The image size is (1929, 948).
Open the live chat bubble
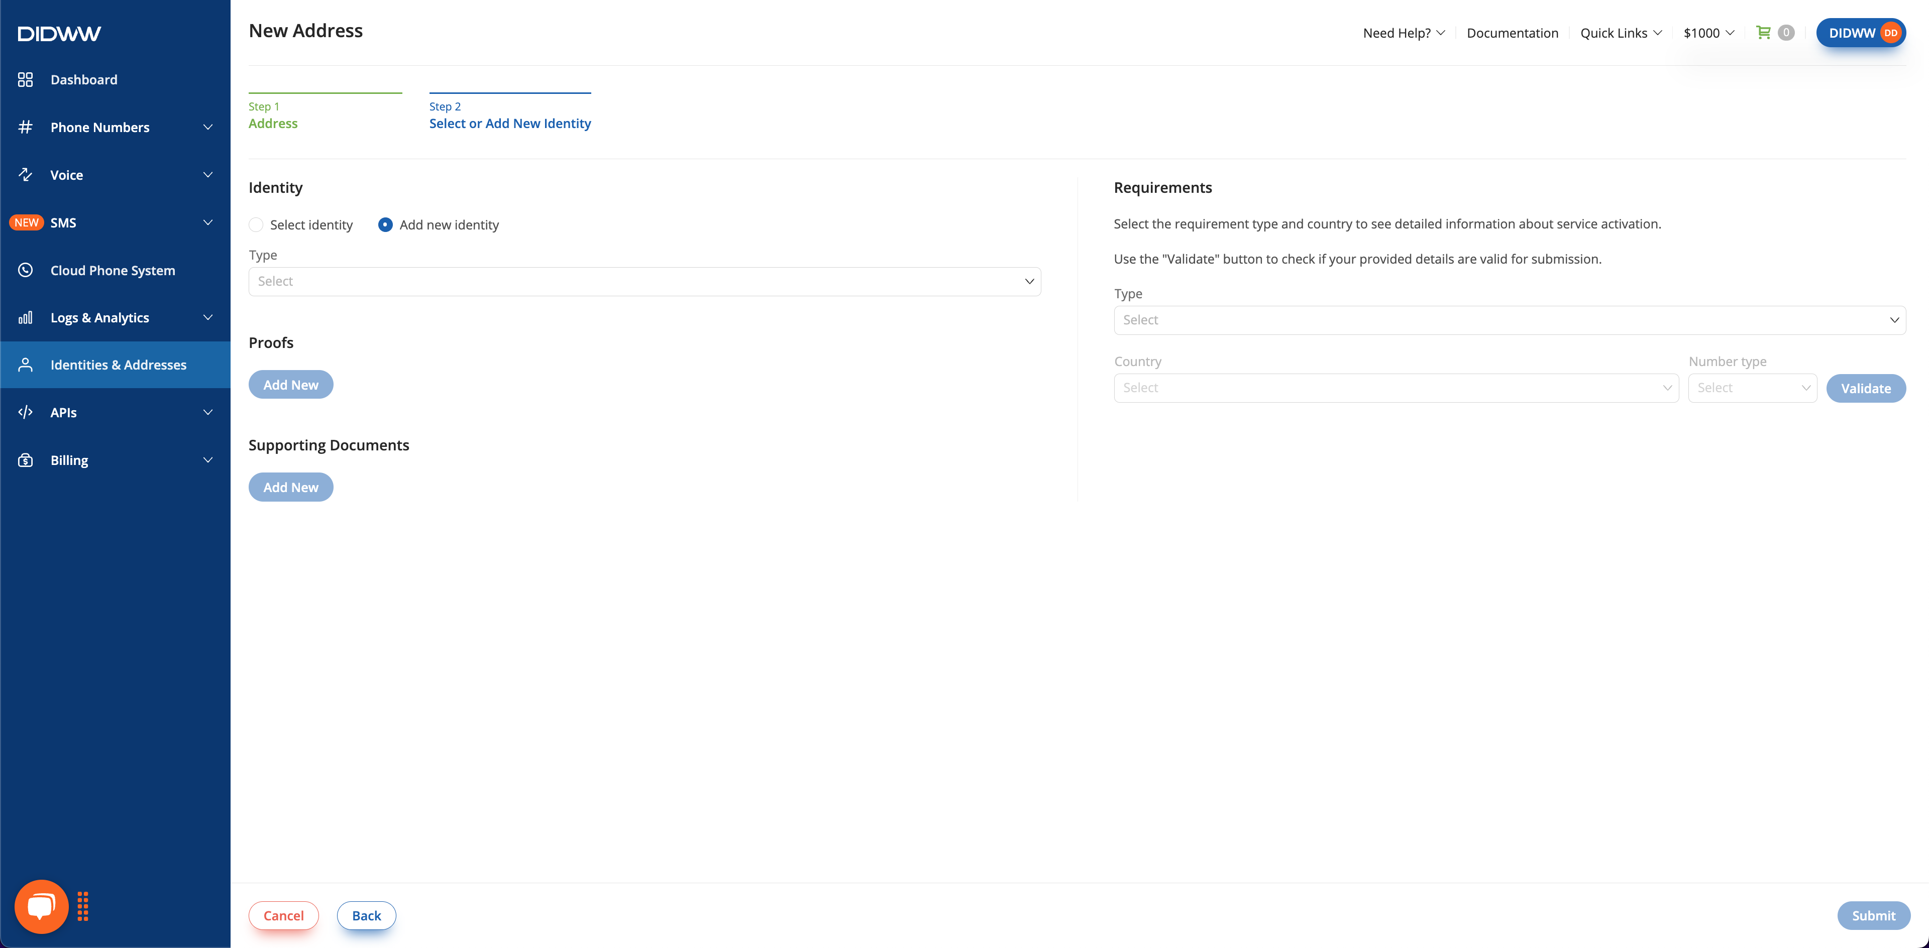point(41,906)
